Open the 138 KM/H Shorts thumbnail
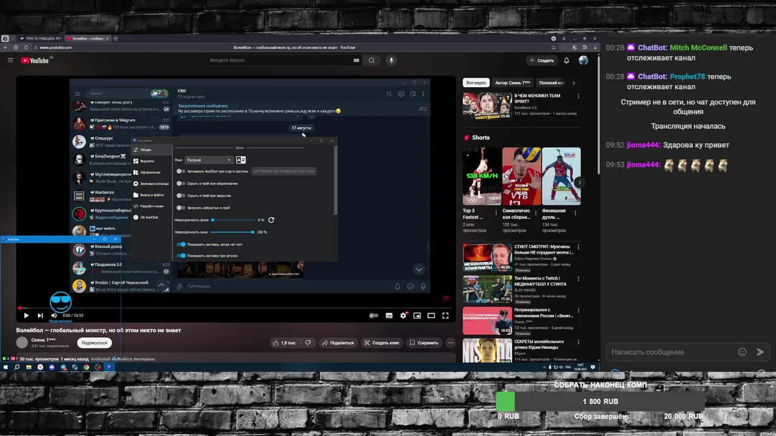Screen dimensions: 776x436 click(x=482, y=176)
